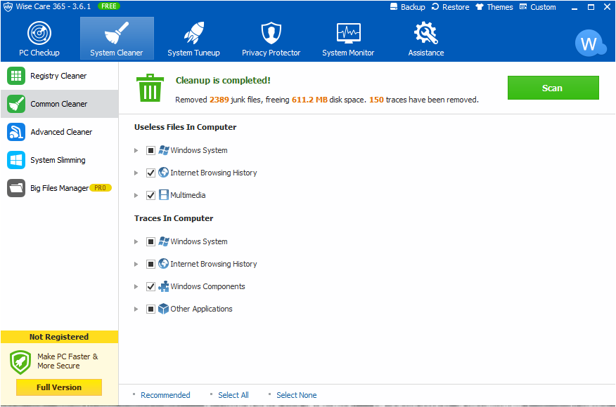Screen dimensions: 616x407
Task: Click Windows flag icon under Useless Files
Action: point(163,150)
